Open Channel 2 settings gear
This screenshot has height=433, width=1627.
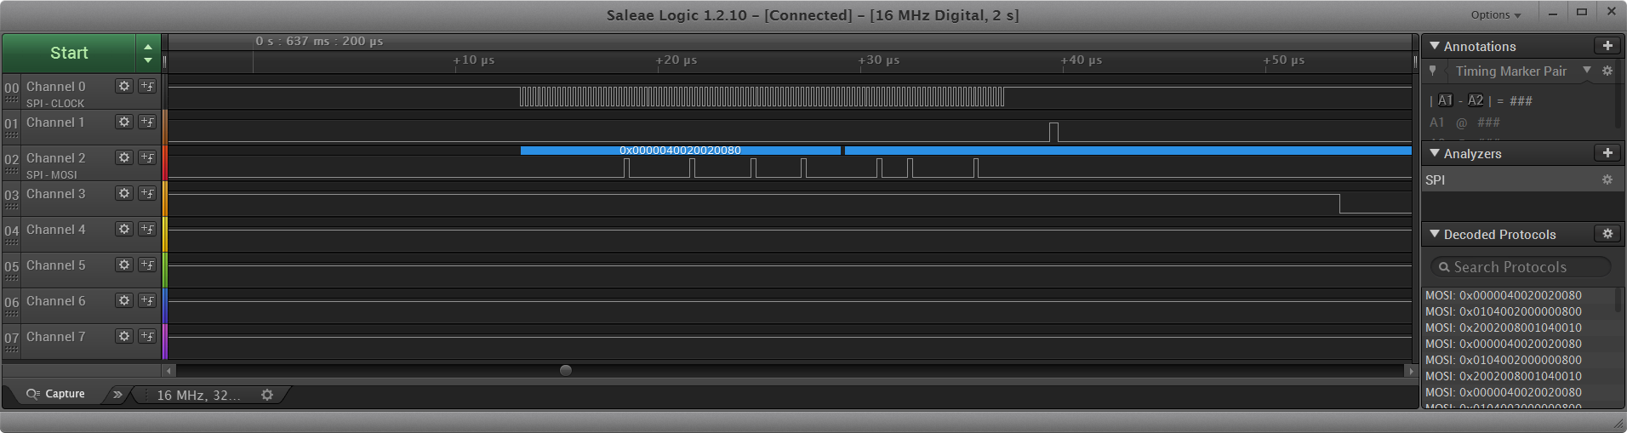pyautogui.click(x=124, y=157)
